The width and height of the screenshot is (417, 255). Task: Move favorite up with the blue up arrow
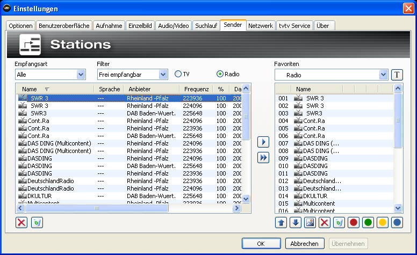pos(281,222)
